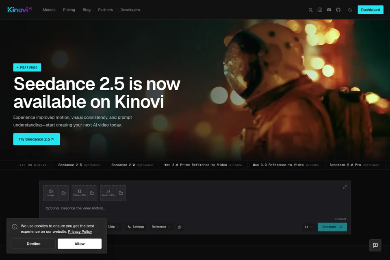Click the video motion description field
This screenshot has height=260, width=390.
click(195, 208)
